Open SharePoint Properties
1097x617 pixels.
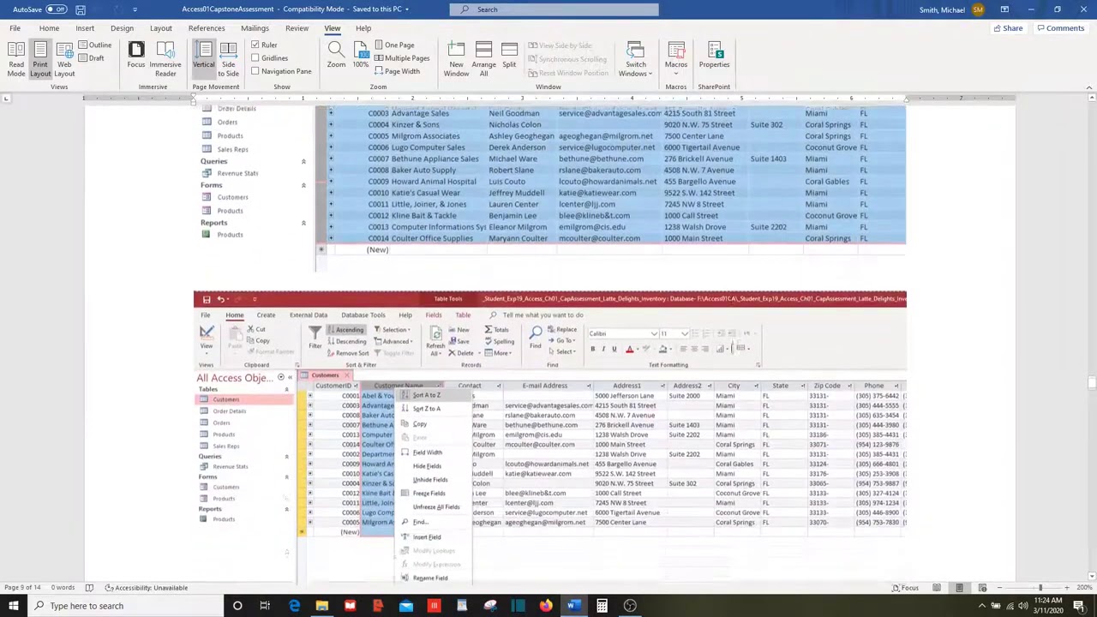pyautogui.click(x=714, y=56)
